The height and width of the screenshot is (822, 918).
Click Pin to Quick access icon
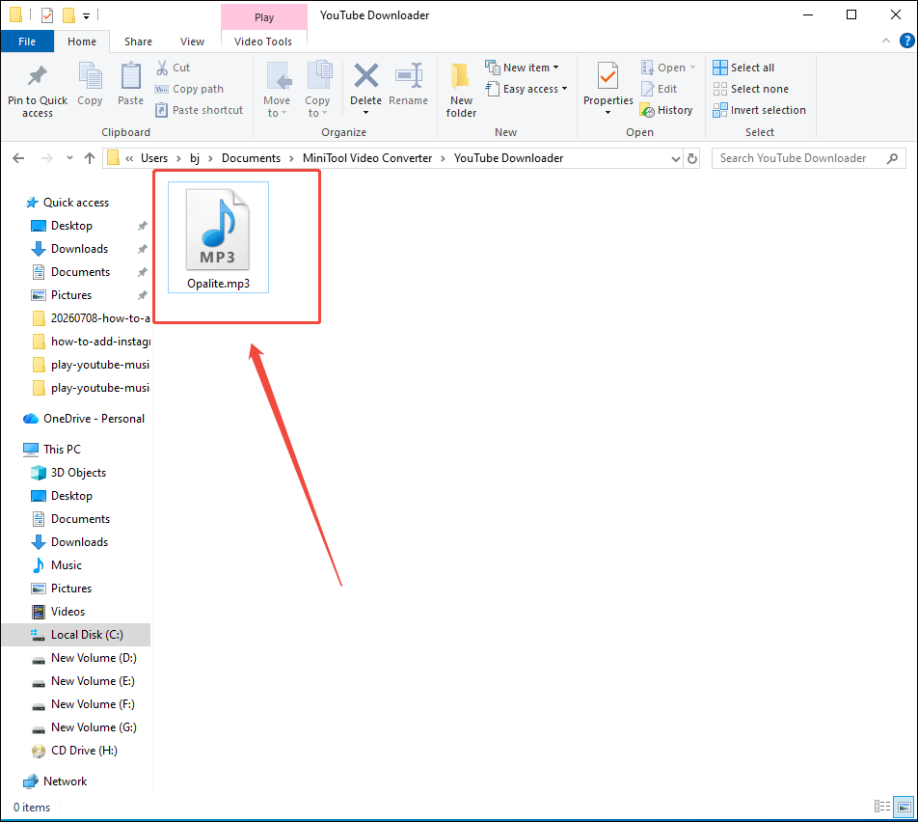pyautogui.click(x=38, y=76)
